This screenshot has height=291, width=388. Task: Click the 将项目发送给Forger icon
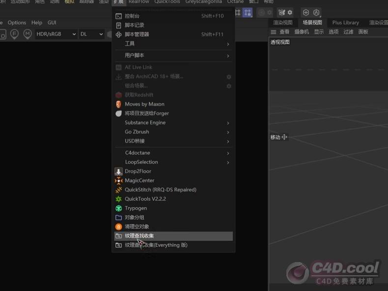[118, 114]
